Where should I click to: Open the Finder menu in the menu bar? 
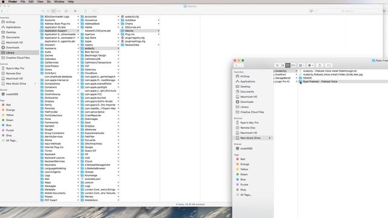[13, 2]
